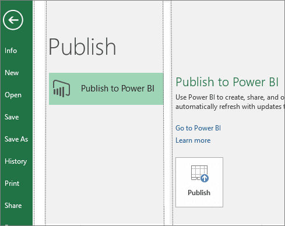
Task: Select New in the sidebar
Action: tap(12, 73)
